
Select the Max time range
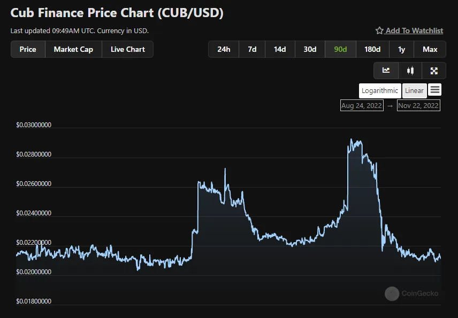pos(430,49)
